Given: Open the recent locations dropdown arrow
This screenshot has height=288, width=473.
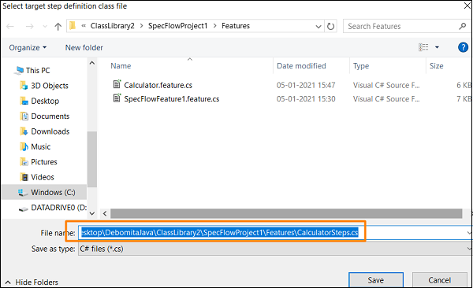Looking at the screenshot, I should click(x=45, y=27).
